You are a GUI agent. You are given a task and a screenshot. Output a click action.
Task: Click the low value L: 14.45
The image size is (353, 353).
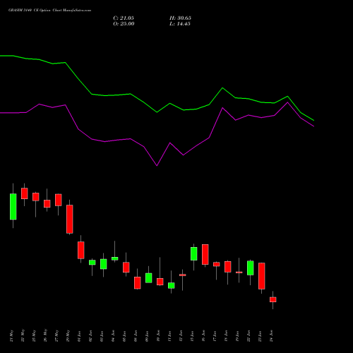click(180, 24)
